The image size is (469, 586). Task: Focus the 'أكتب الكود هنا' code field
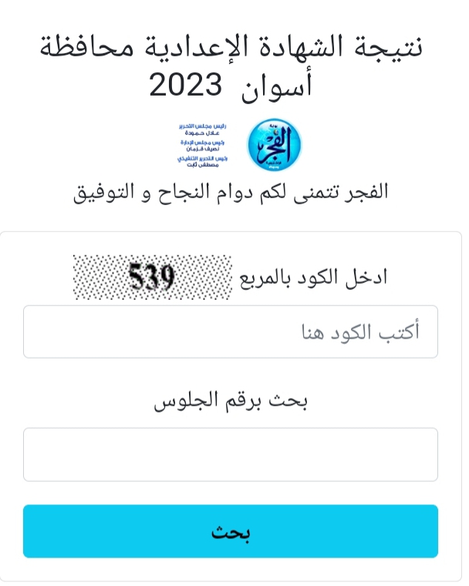[231, 332]
